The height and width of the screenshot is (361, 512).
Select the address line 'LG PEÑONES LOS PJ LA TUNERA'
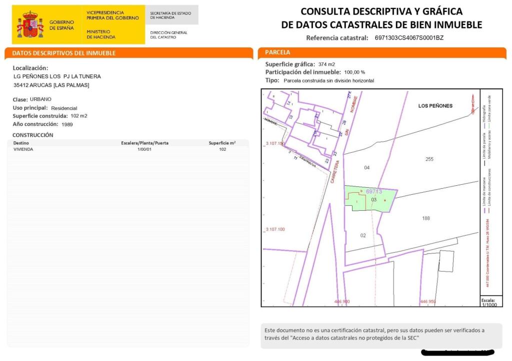[57, 76]
